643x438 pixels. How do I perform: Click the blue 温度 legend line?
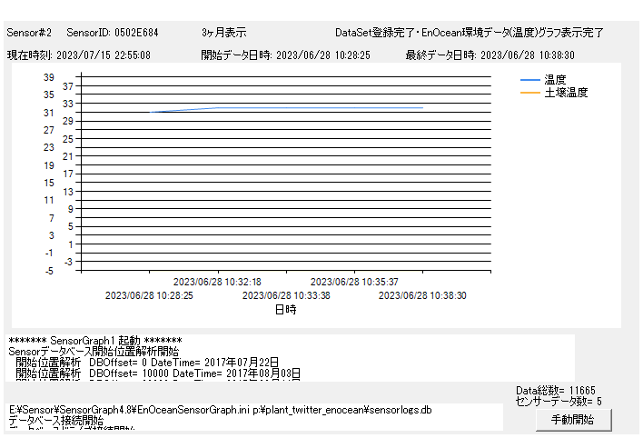click(529, 80)
